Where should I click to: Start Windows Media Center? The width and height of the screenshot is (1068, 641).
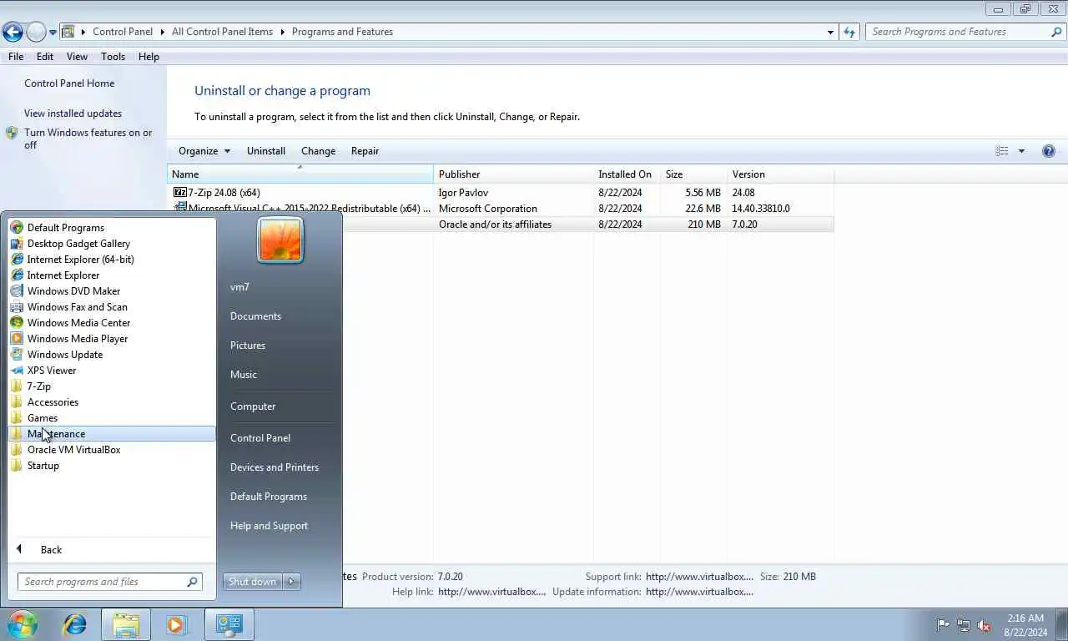click(78, 322)
